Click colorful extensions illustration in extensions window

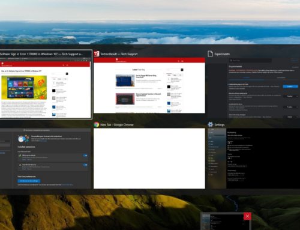point(23,139)
